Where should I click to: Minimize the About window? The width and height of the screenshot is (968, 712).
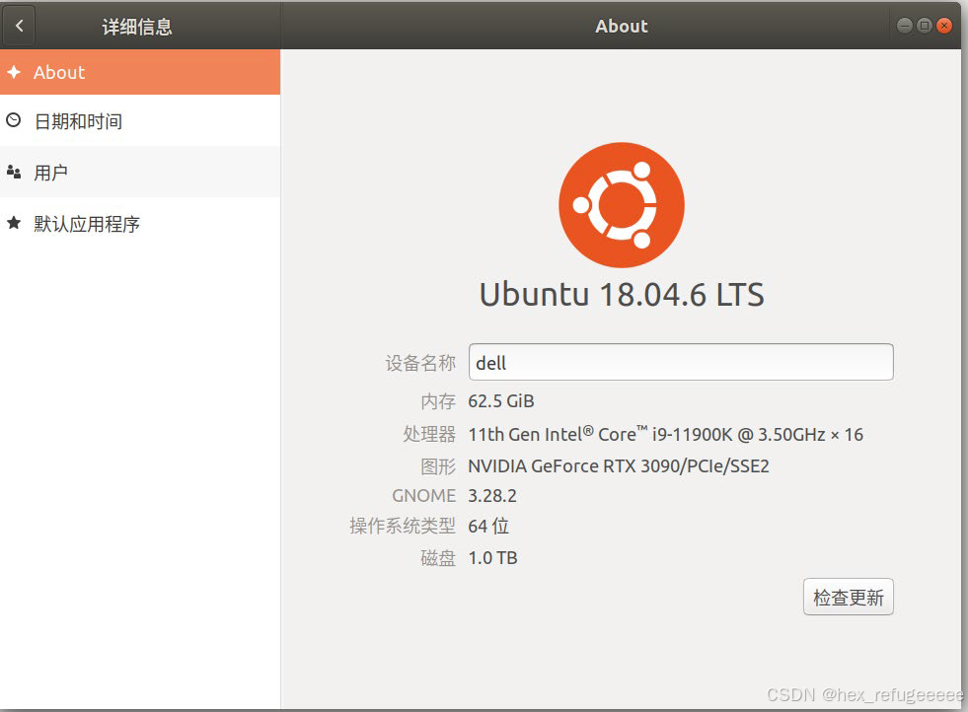(x=905, y=26)
